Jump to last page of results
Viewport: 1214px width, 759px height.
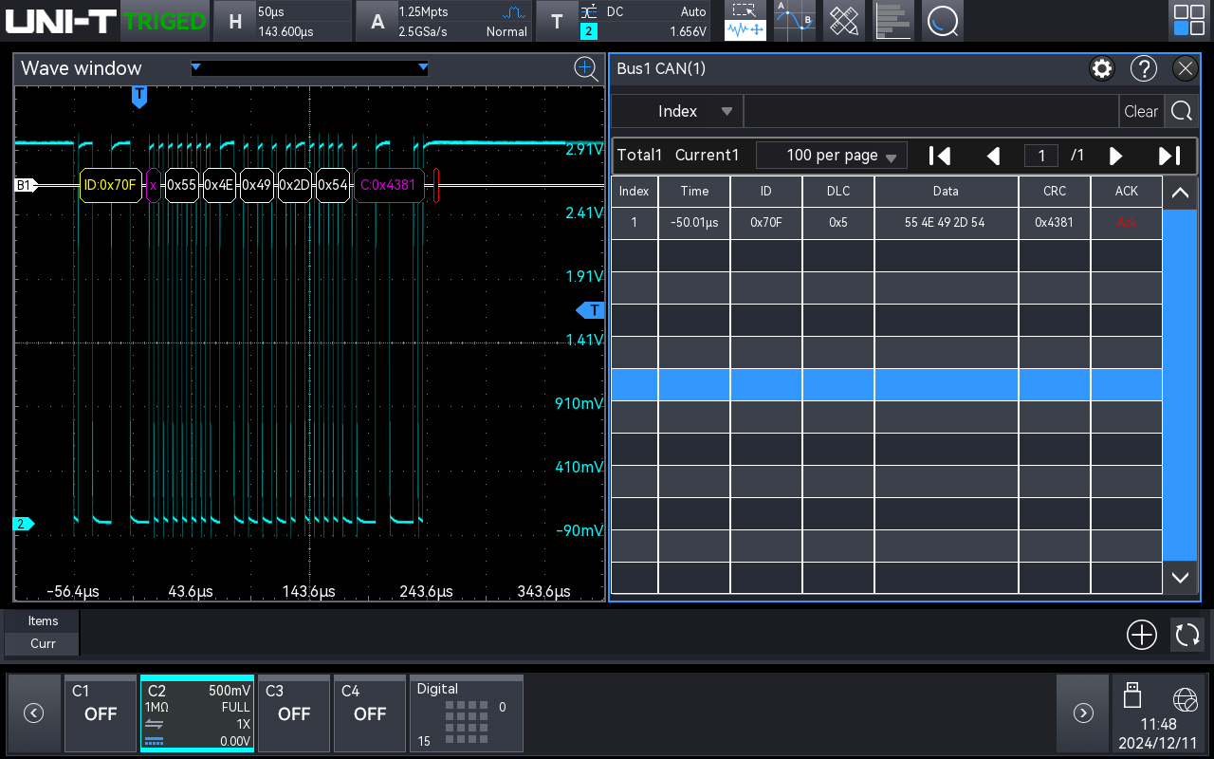click(1170, 156)
